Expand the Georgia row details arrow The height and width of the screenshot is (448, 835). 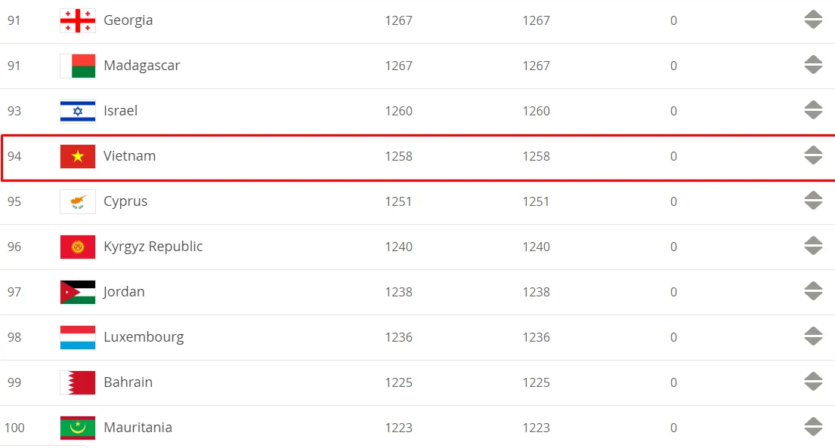(x=813, y=20)
